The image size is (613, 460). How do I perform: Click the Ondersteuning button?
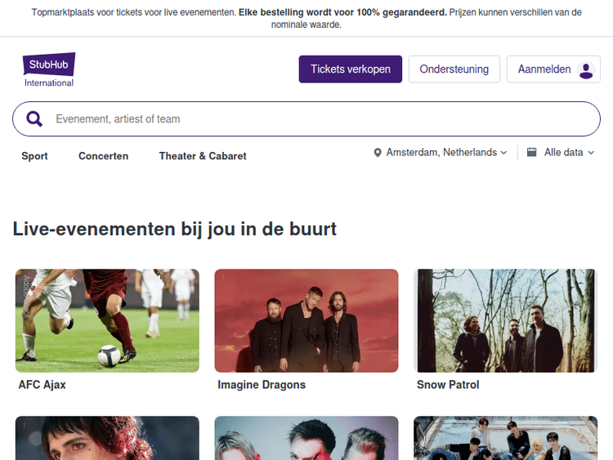click(454, 69)
